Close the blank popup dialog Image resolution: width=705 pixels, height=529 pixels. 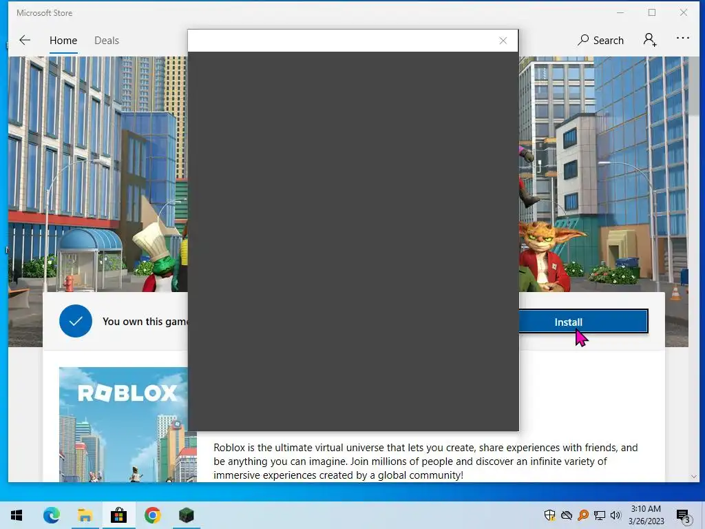[503, 41]
